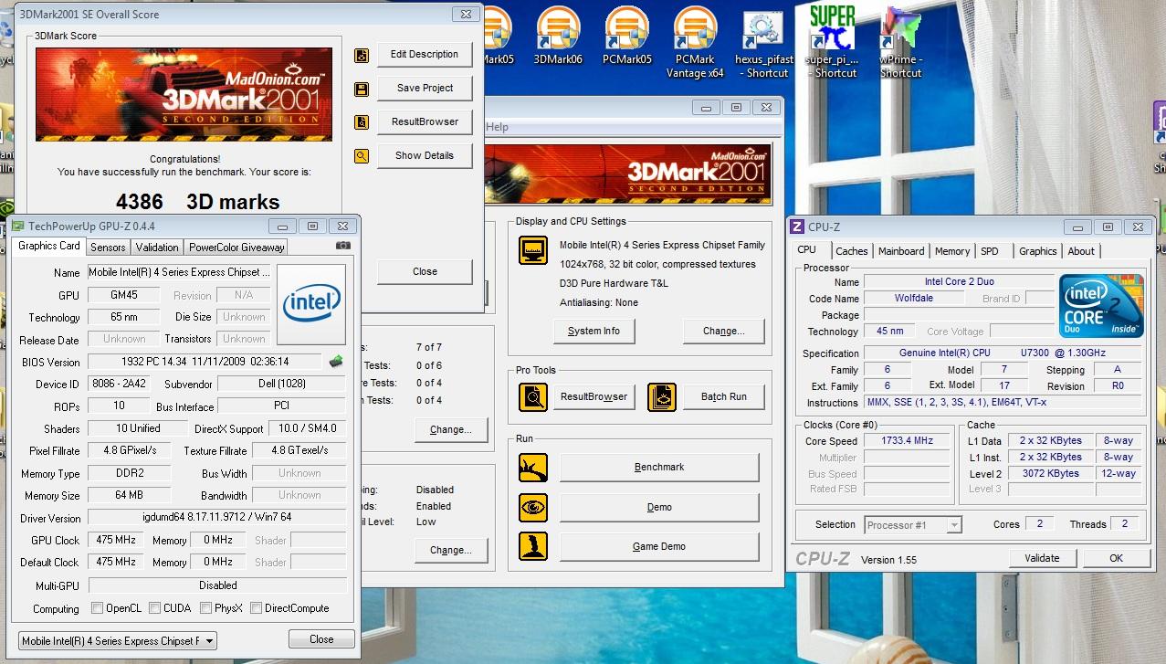Image resolution: width=1166 pixels, height=664 pixels.
Task: Switch to the Memory tab in CPU-Z
Action: [952, 251]
